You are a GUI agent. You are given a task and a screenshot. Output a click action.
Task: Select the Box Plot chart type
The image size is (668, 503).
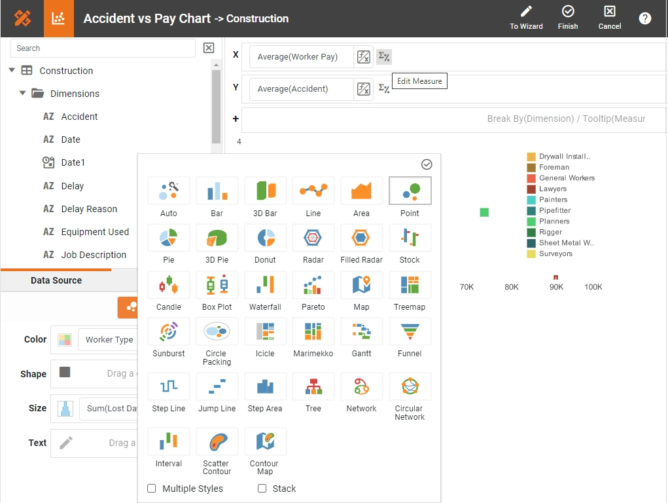[217, 284]
